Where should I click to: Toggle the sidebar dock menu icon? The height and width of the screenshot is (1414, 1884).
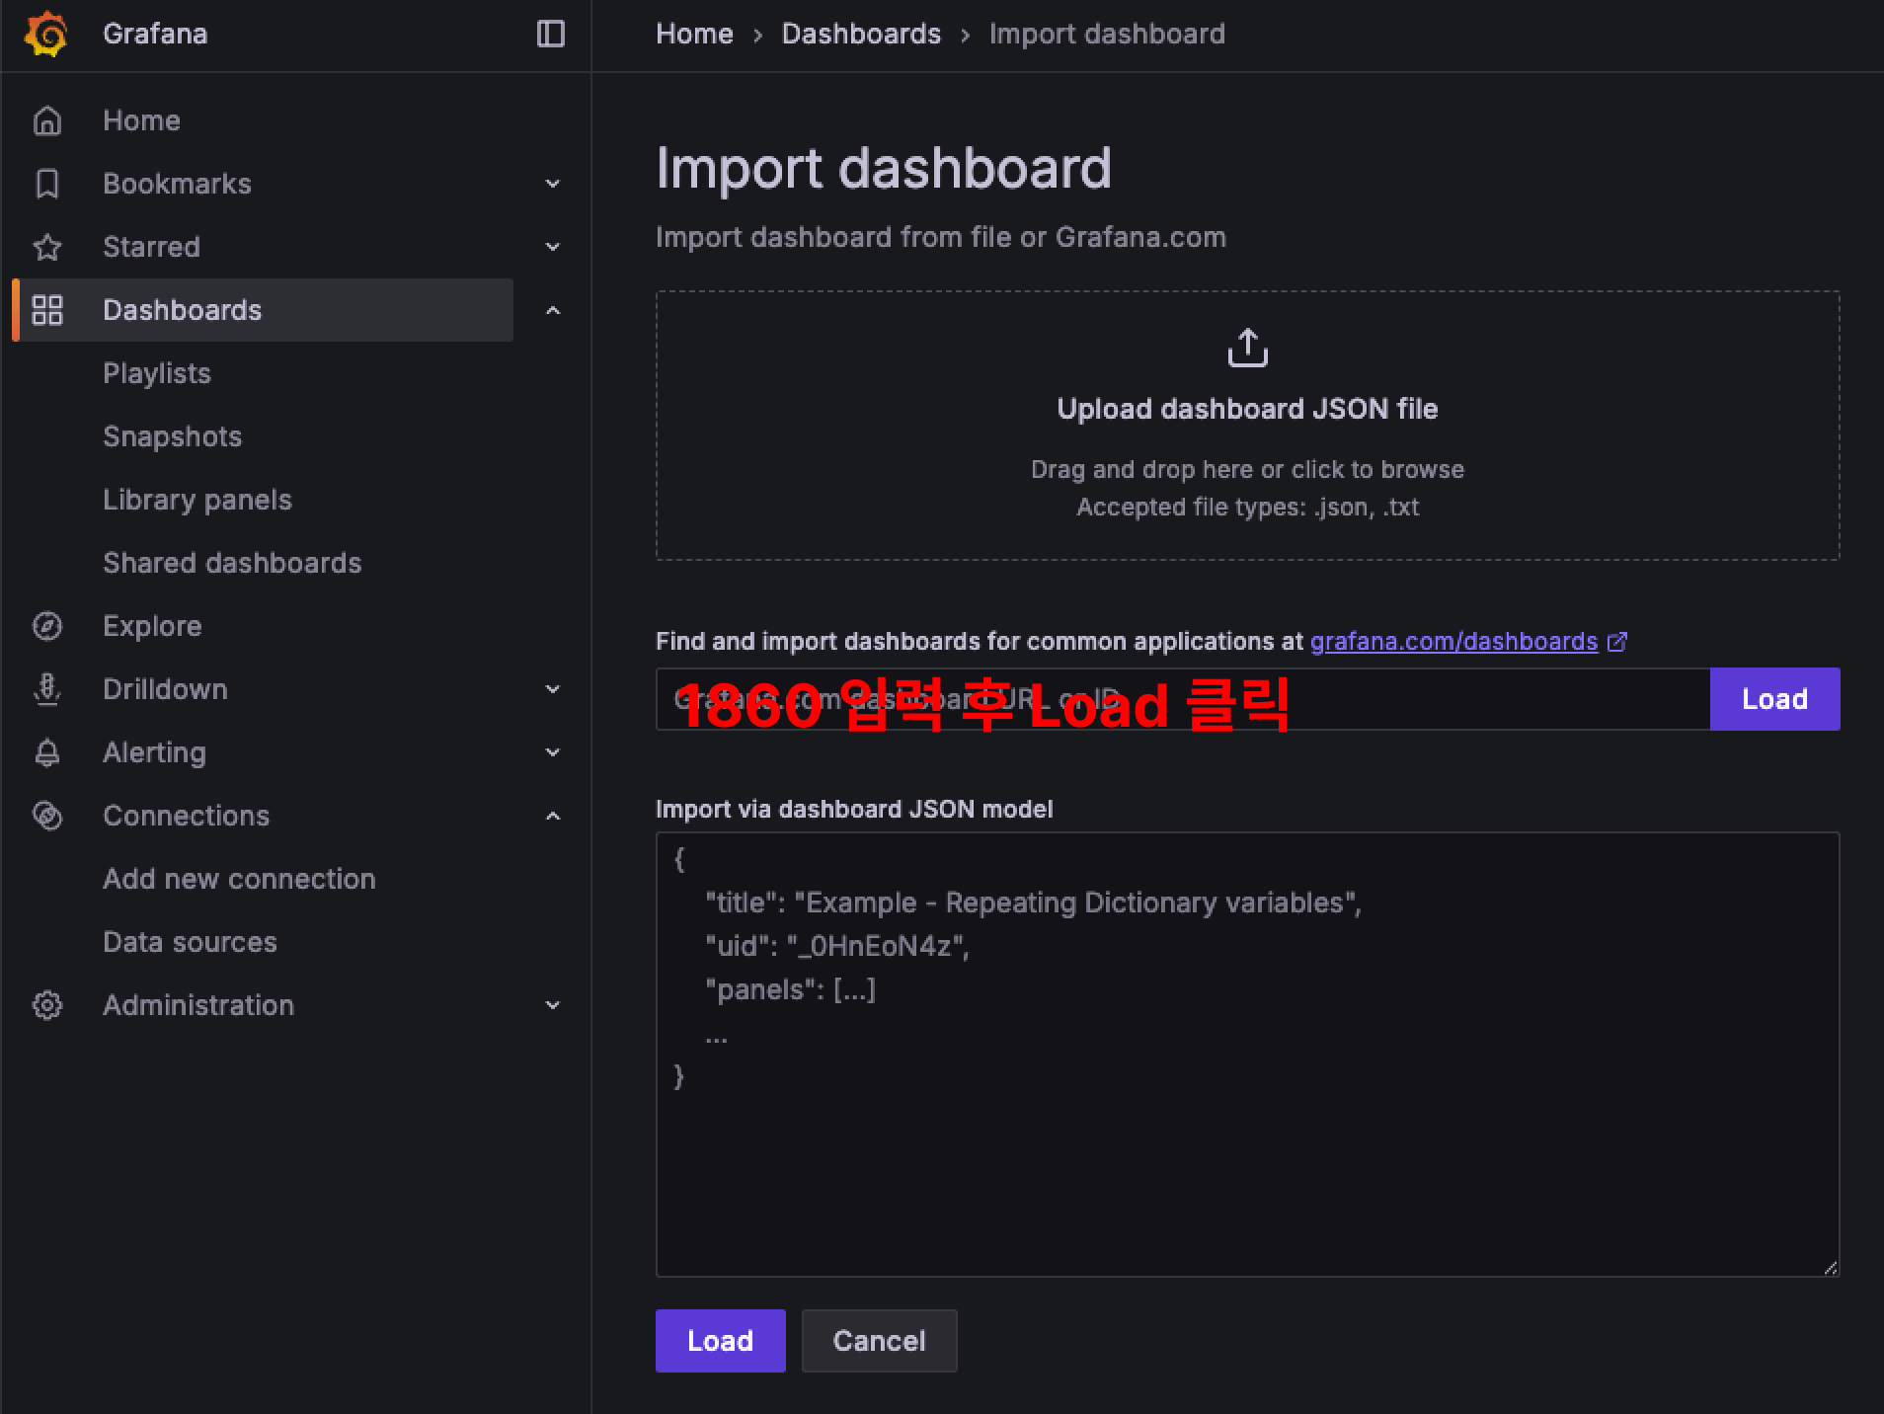click(550, 34)
